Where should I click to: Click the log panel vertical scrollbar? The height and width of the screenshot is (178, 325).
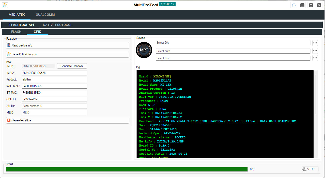[x=316, y=94]
